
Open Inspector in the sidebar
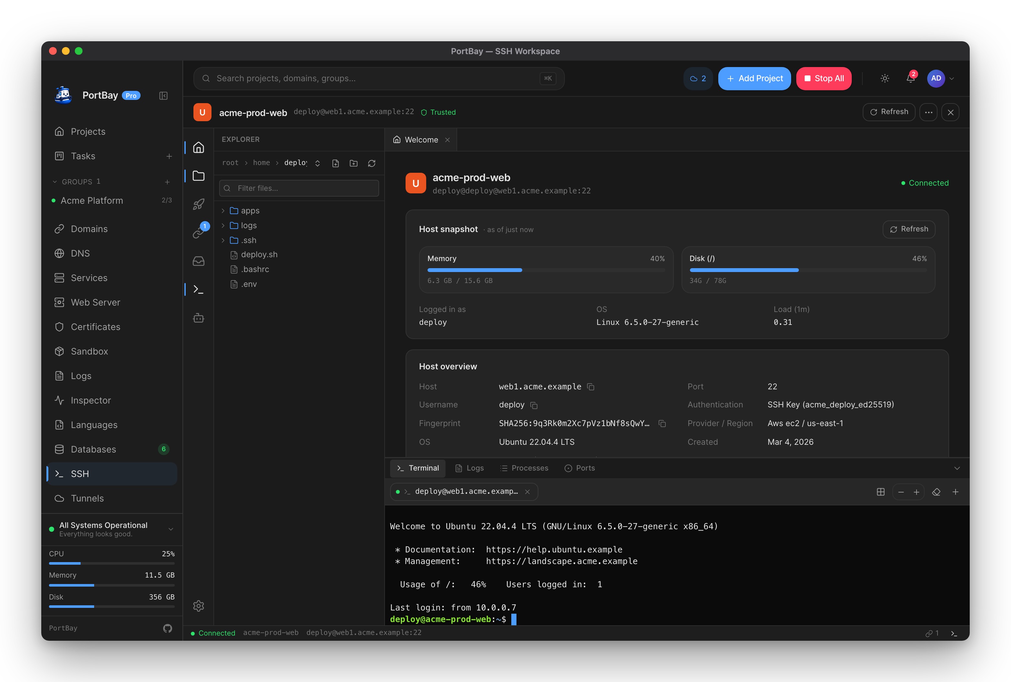pyautogui.click(x=112, y=400)
